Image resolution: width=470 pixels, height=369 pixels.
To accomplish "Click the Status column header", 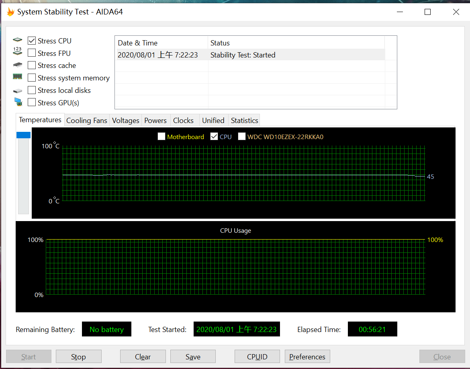I will (296, 43).
